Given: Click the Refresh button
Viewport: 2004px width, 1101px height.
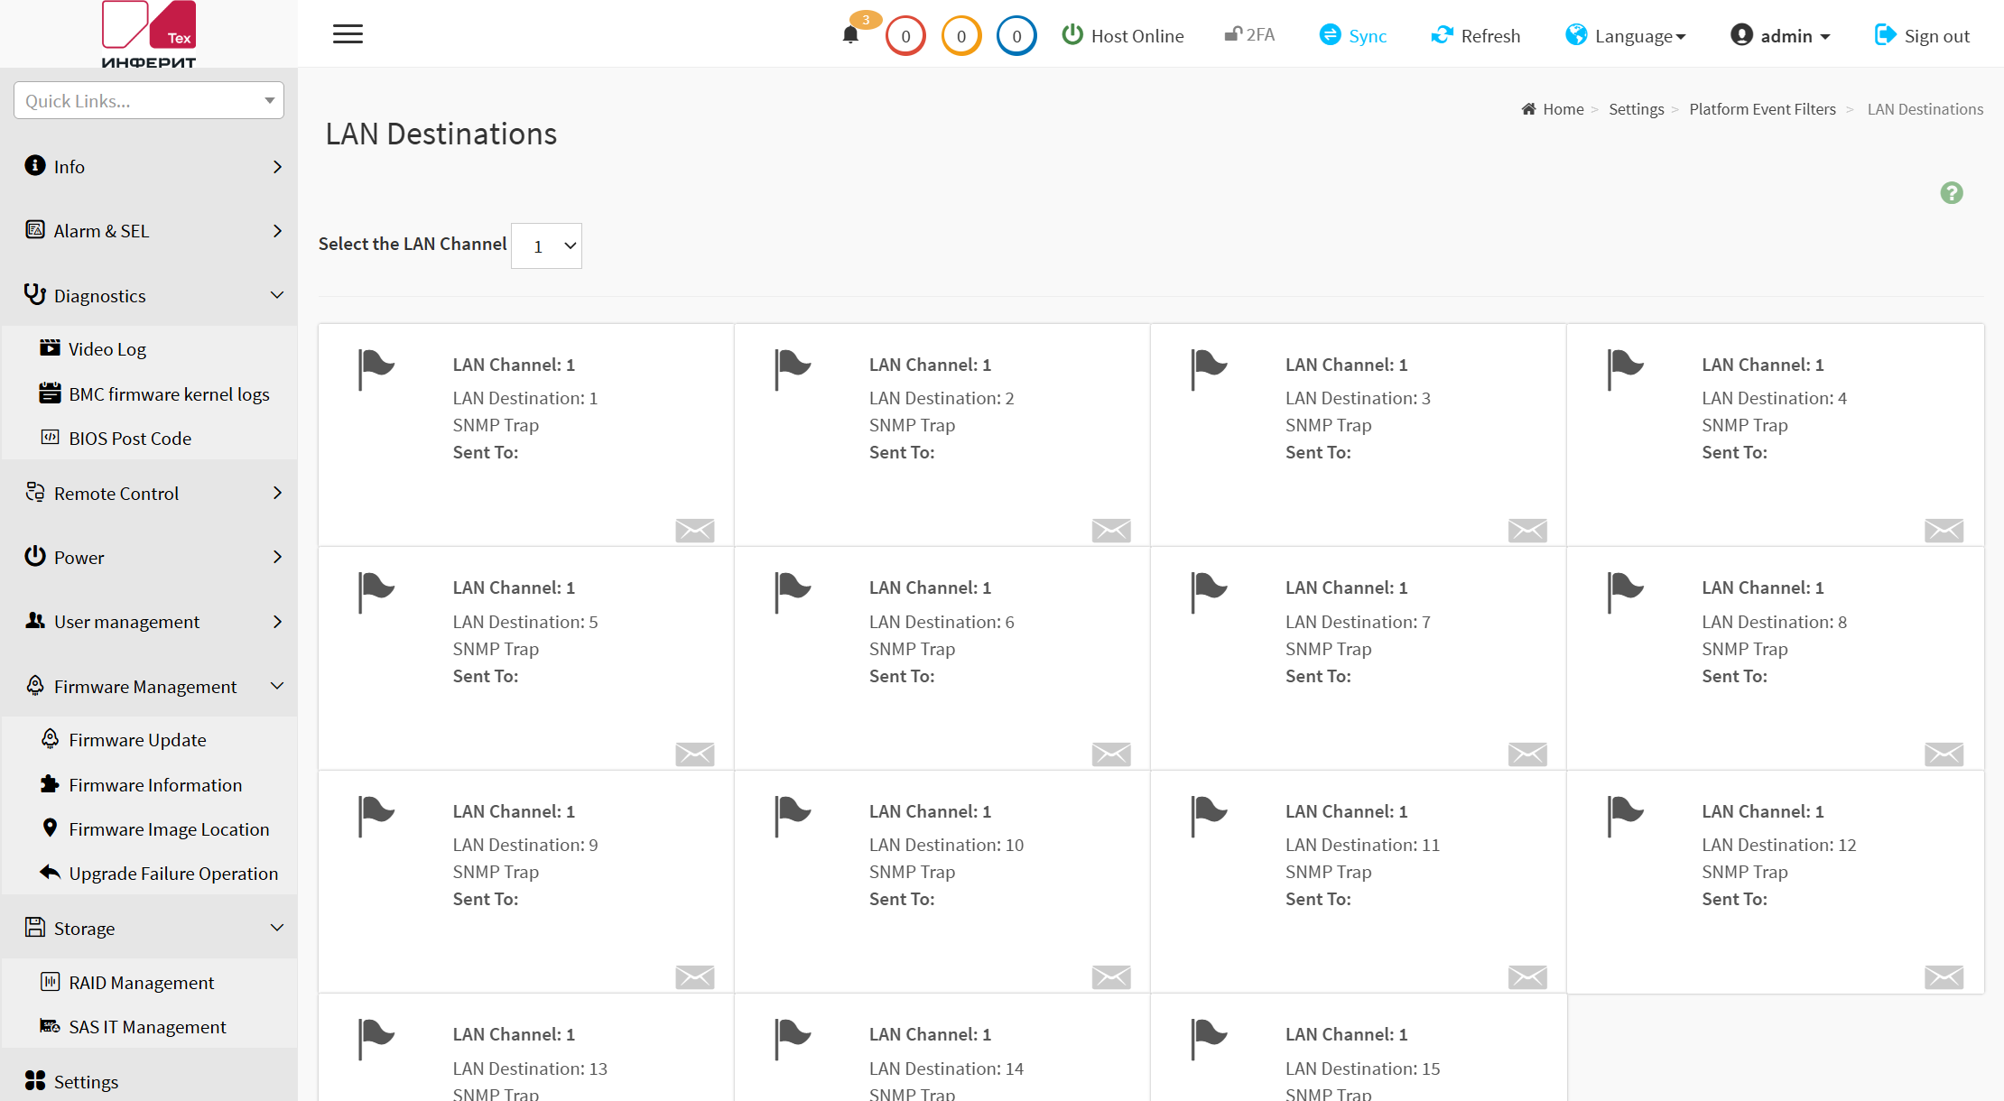Looking at the screenshot, I should (x=1476, y=36).
